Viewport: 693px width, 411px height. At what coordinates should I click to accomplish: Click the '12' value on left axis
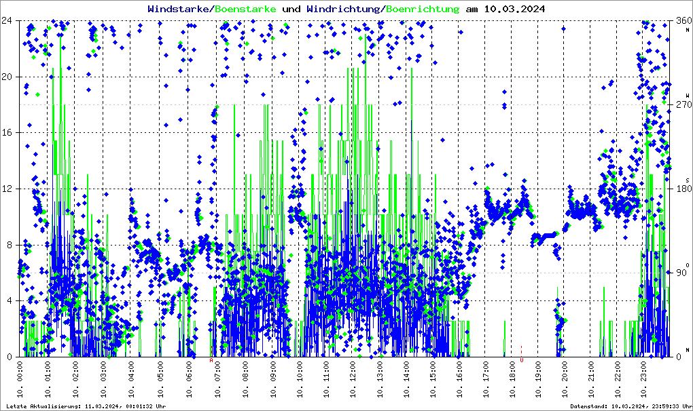tap(8, 189)
